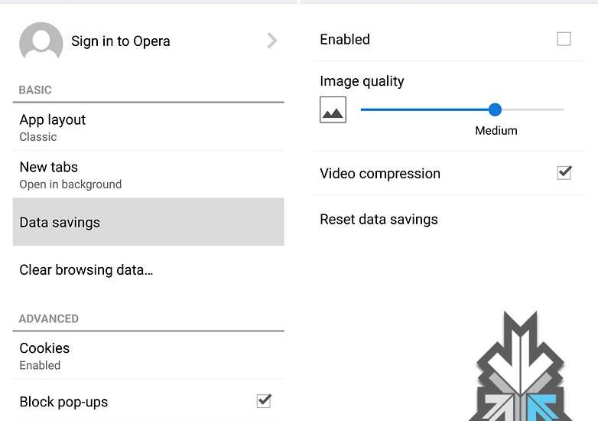Expand the Sign in to Opera chevron
Viewport: 598px width, 421px height.
271,41
